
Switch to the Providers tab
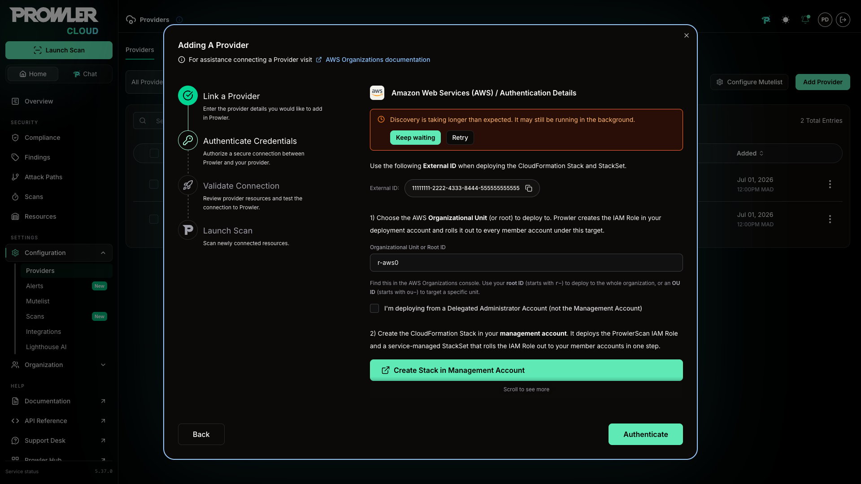click(x=140, y=50)
